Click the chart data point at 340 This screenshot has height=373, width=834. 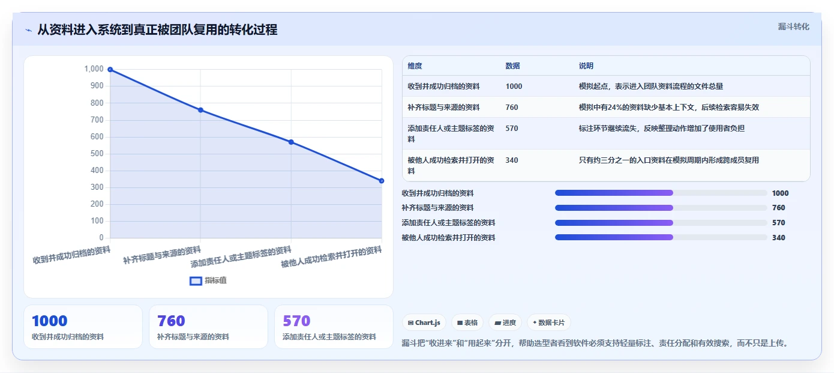(x=382, y=181)
